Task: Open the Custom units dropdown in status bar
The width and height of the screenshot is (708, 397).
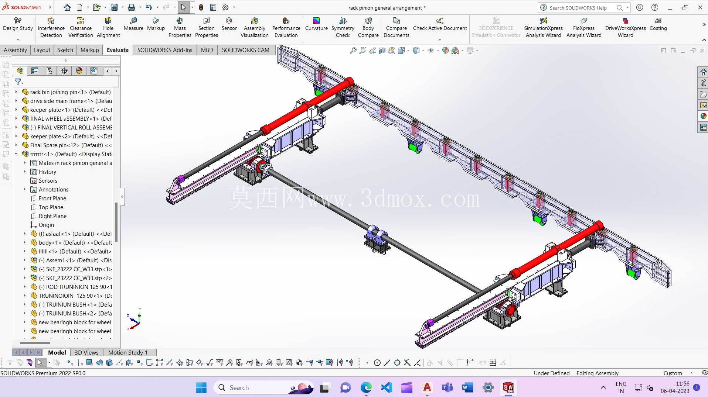Action: click(x=691, y=373)
